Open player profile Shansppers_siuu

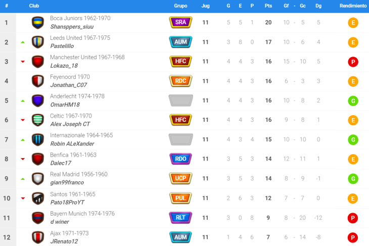[72, 27]
